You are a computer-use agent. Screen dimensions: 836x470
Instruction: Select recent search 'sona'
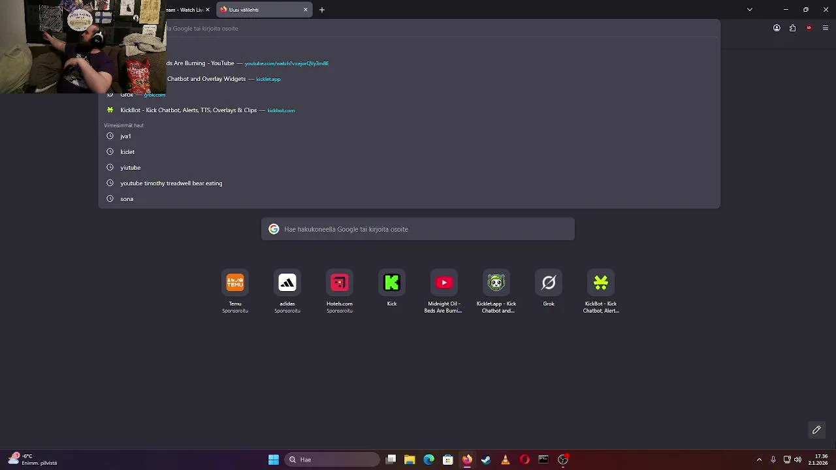pyautogui.click(x=410, y=198)
